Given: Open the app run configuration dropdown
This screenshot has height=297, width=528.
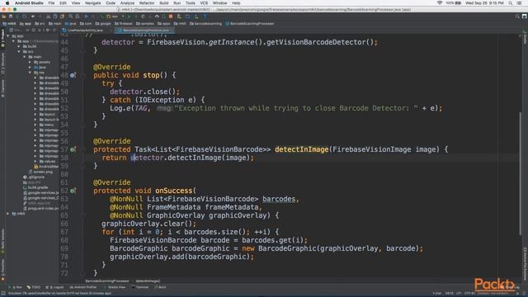Looking at the screenshot, I should click(115, 16).
